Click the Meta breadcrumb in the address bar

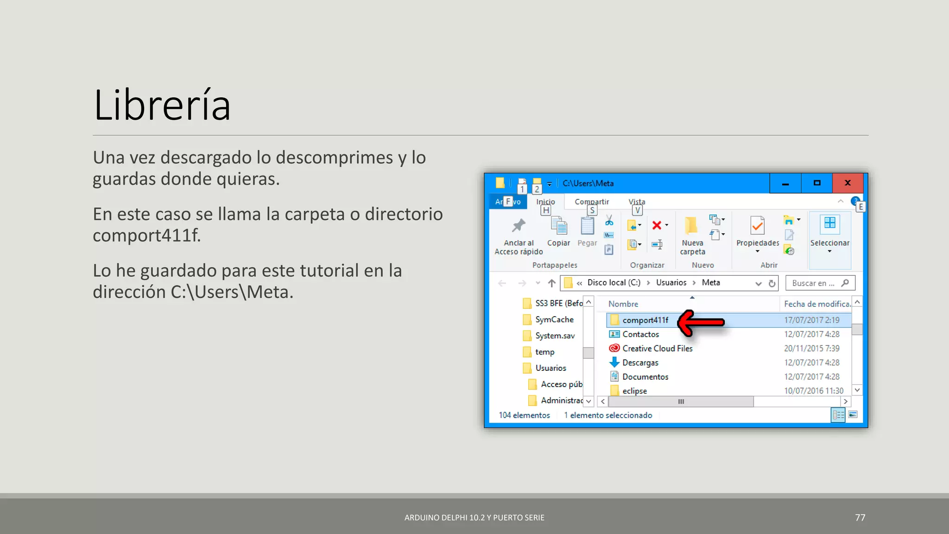click(x=711, y=283)
